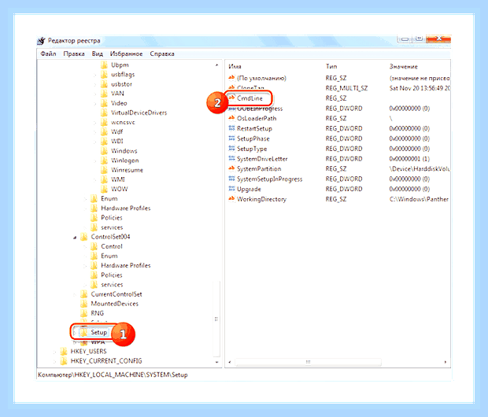
Task: Select the MountedDevices folder icon
Action: pyautogui.click(x=83, y=304)
